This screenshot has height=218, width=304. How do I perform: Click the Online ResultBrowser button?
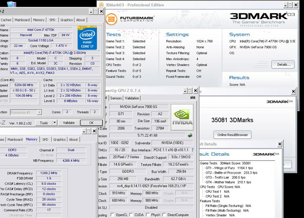[232, 135]
